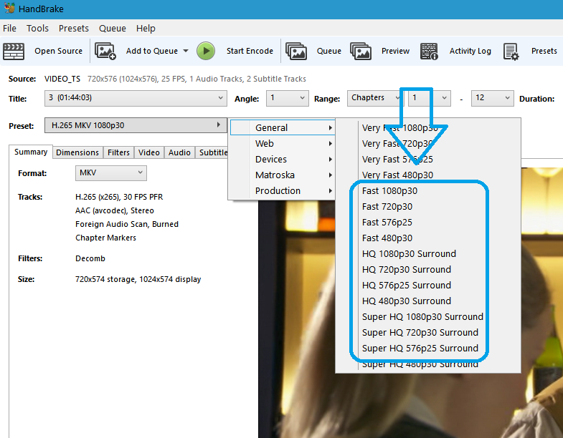563x438 pixels.
Task: Click the Start Encode button label
Action: [x=250, y=51]
